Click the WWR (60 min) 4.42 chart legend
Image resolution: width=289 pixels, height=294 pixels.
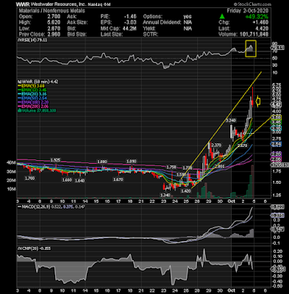click(x=38, y=82)
